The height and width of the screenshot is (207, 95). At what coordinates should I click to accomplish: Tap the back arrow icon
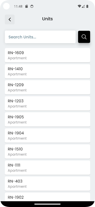tap(10, 19)
